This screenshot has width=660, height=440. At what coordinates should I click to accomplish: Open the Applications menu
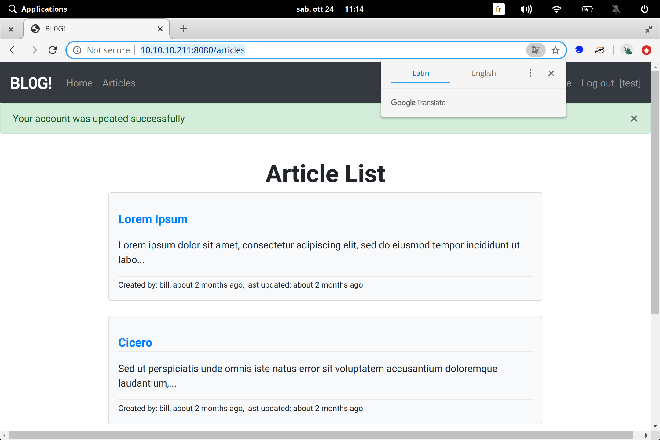point(38,9)
